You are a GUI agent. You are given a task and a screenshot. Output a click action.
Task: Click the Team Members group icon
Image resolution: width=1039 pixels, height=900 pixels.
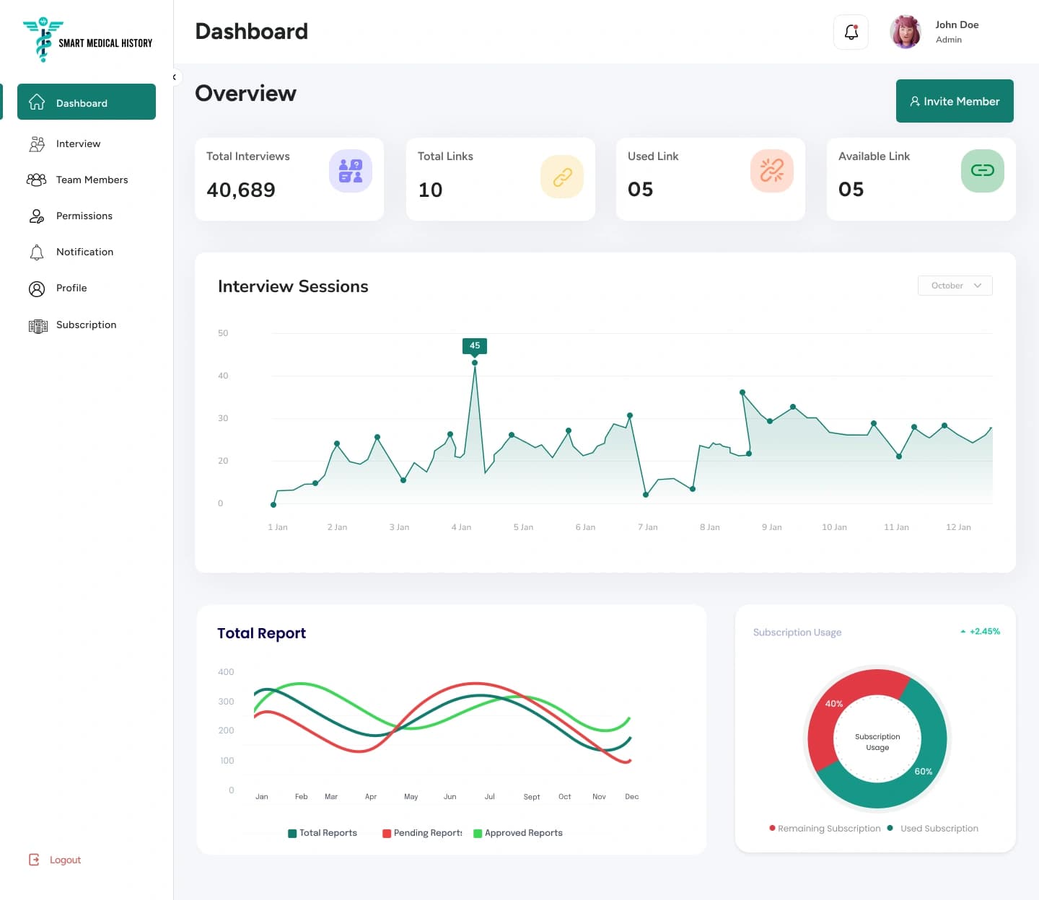(x=37, y=180)
